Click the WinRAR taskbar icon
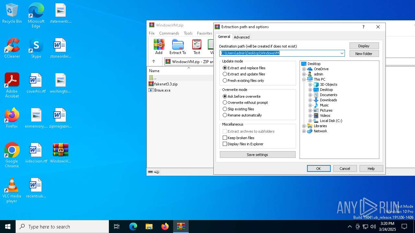 pos(181,227)
